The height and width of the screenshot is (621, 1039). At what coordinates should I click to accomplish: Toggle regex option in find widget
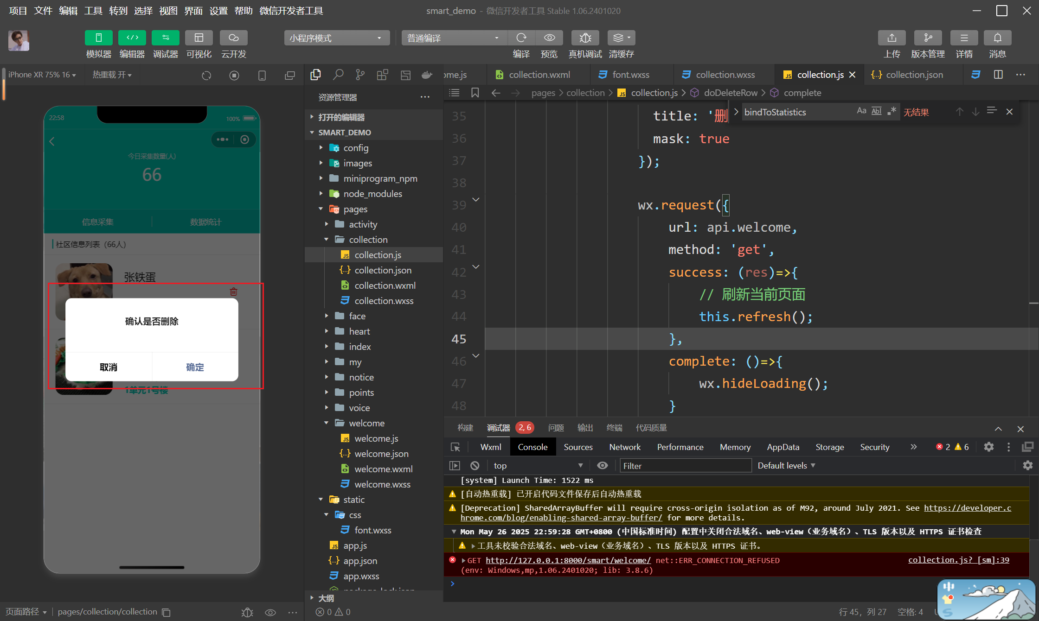(x=891, y=111)
